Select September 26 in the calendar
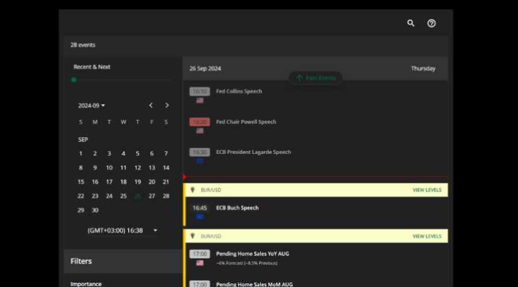 click(138, 196)
